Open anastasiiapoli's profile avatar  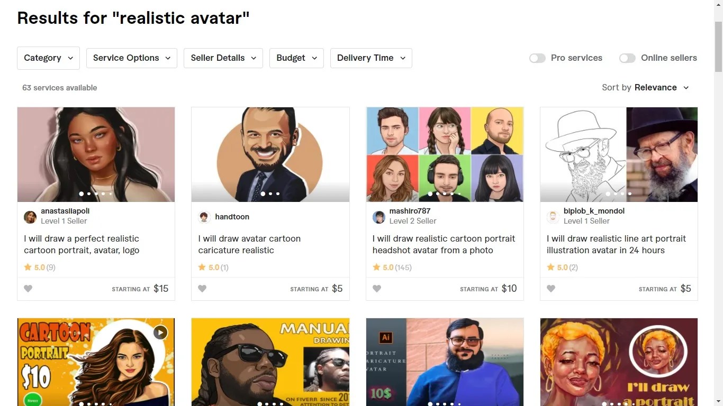30,217
